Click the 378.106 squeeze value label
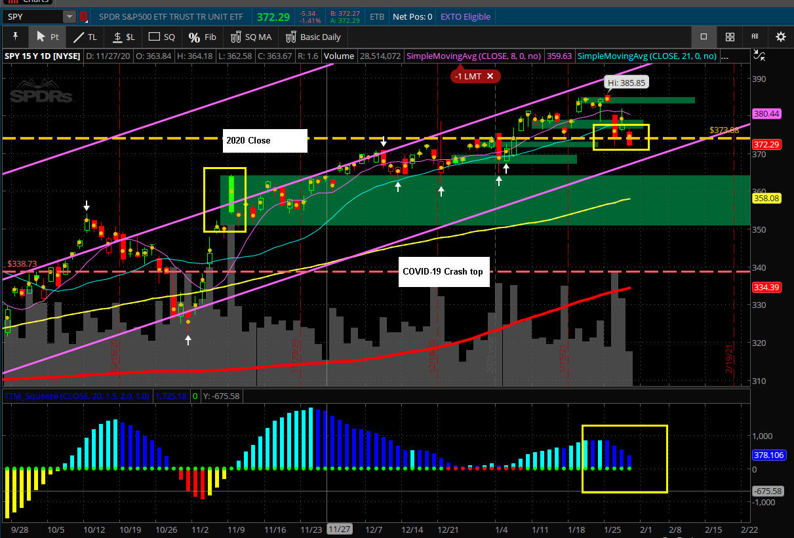 pos(770,455)
